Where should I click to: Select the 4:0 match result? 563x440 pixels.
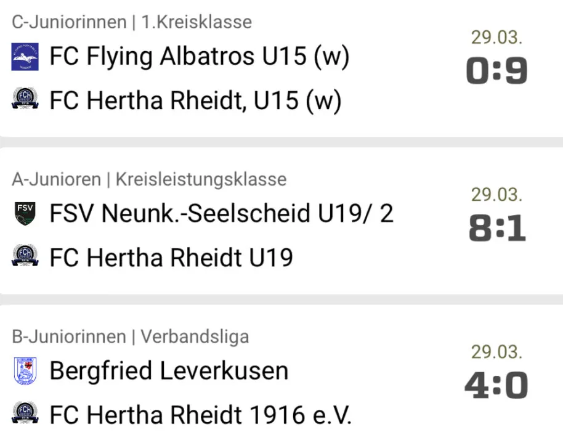click(496, 385)
